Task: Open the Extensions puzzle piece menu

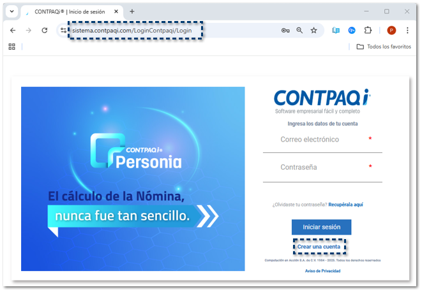Action: click(x=368, y=31)
